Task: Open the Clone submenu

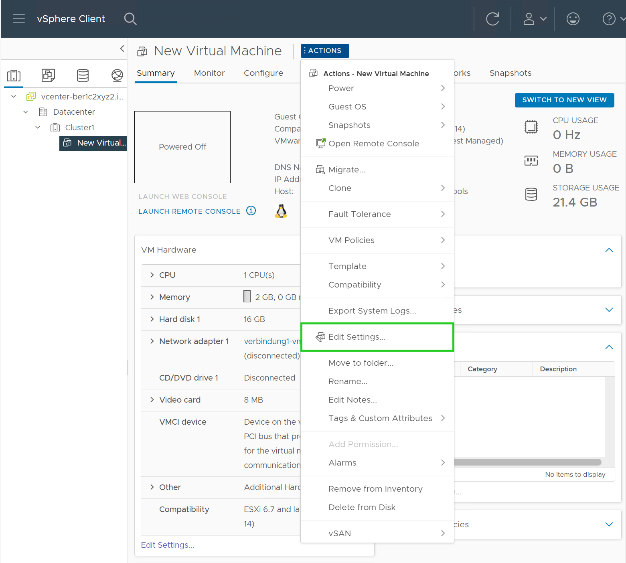Action: pos(377,188)
